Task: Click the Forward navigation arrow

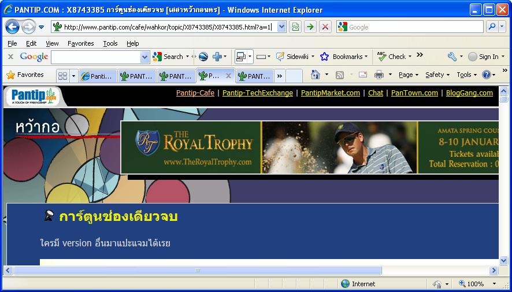Action: [x=28, y=27]
